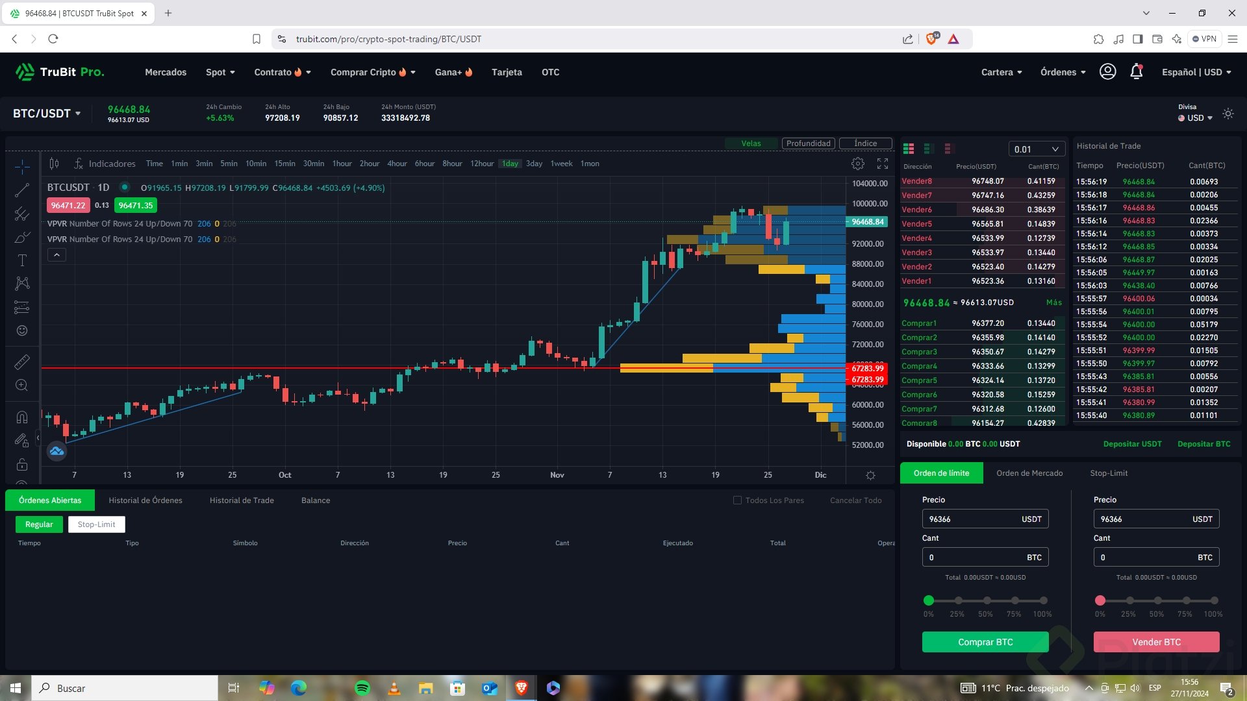The image size is (1247, 701).
Task: Click the 50% point on the buy slider
Action: coord(987,600)
